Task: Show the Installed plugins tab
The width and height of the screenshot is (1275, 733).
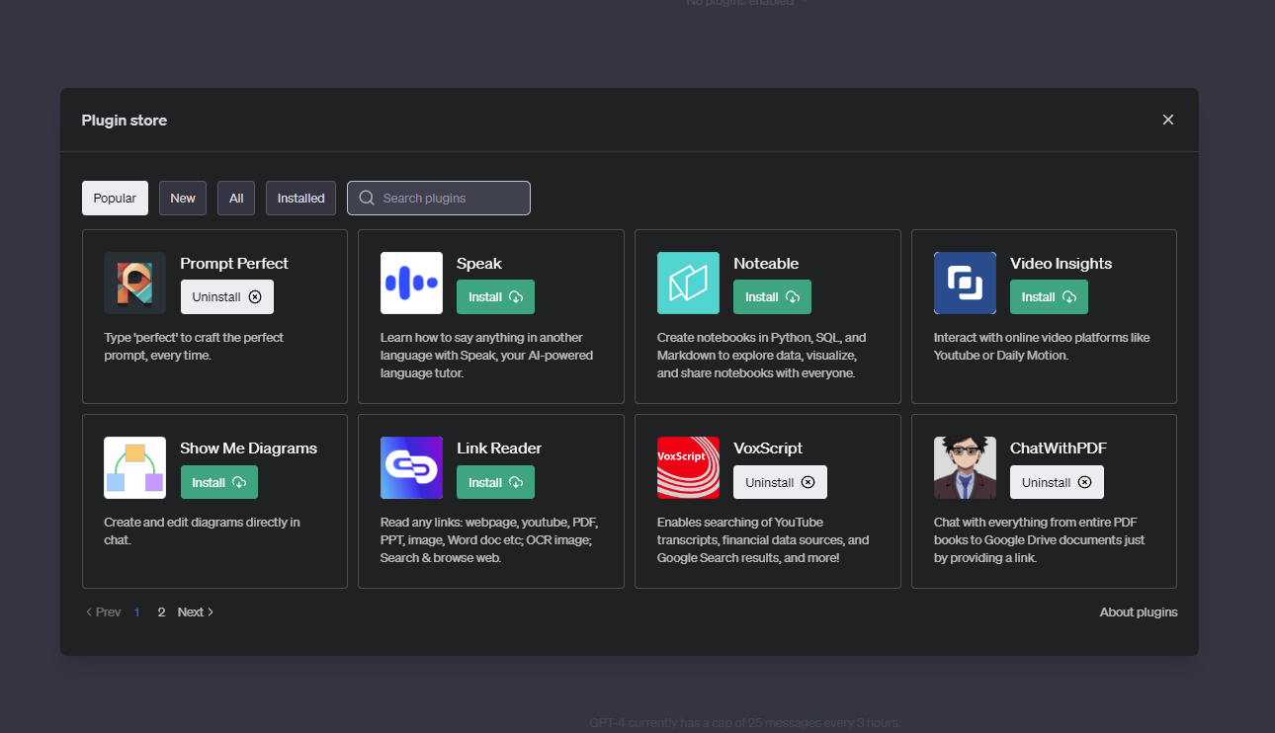Action: (x=300, y=198)
